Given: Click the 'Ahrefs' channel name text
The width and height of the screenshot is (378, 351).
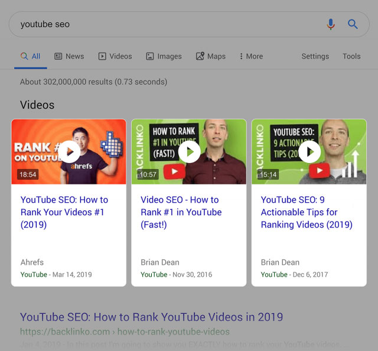Looking at the screenshot, I should (x=32, y=262).
